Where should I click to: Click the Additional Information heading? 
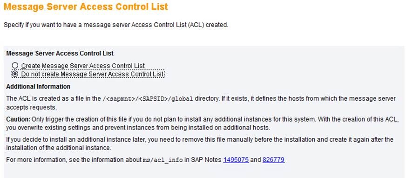click(x=38, y=87)
